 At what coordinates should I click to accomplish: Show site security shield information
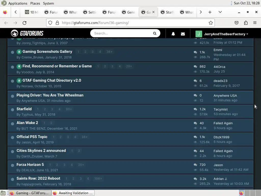(50, 23)
